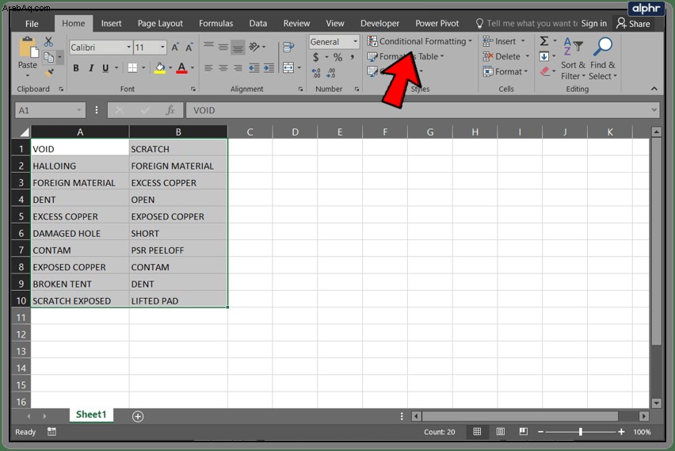This screenshot has height=451, width=675.
Task: Click Sign in link
Action: click(593, 23)
